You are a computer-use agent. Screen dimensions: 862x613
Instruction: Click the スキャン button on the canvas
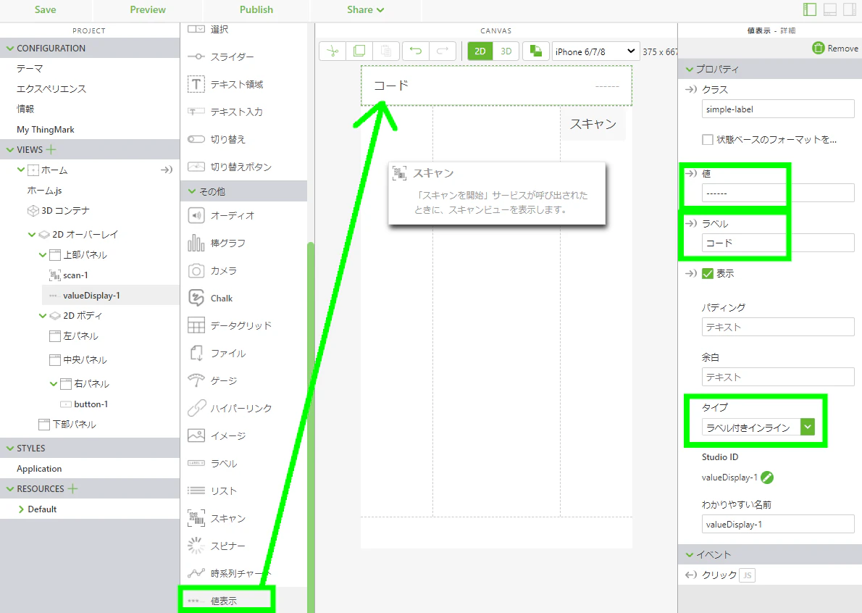click(593, 124)
